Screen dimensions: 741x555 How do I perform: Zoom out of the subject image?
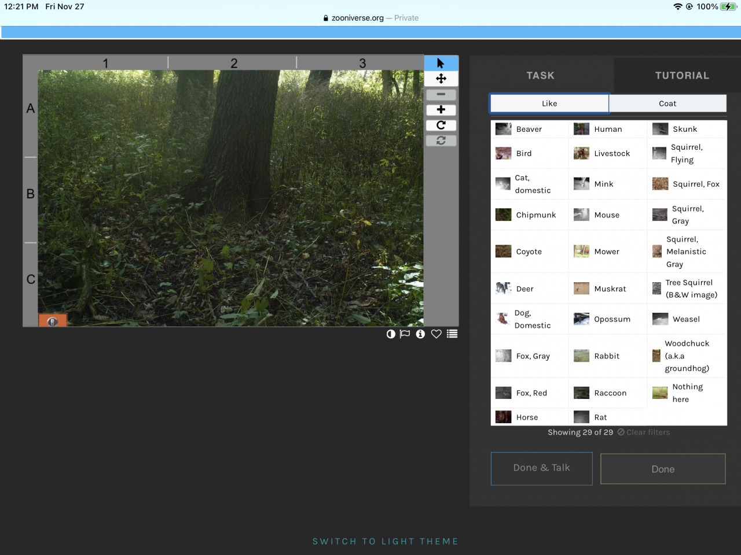coord(441,94)
